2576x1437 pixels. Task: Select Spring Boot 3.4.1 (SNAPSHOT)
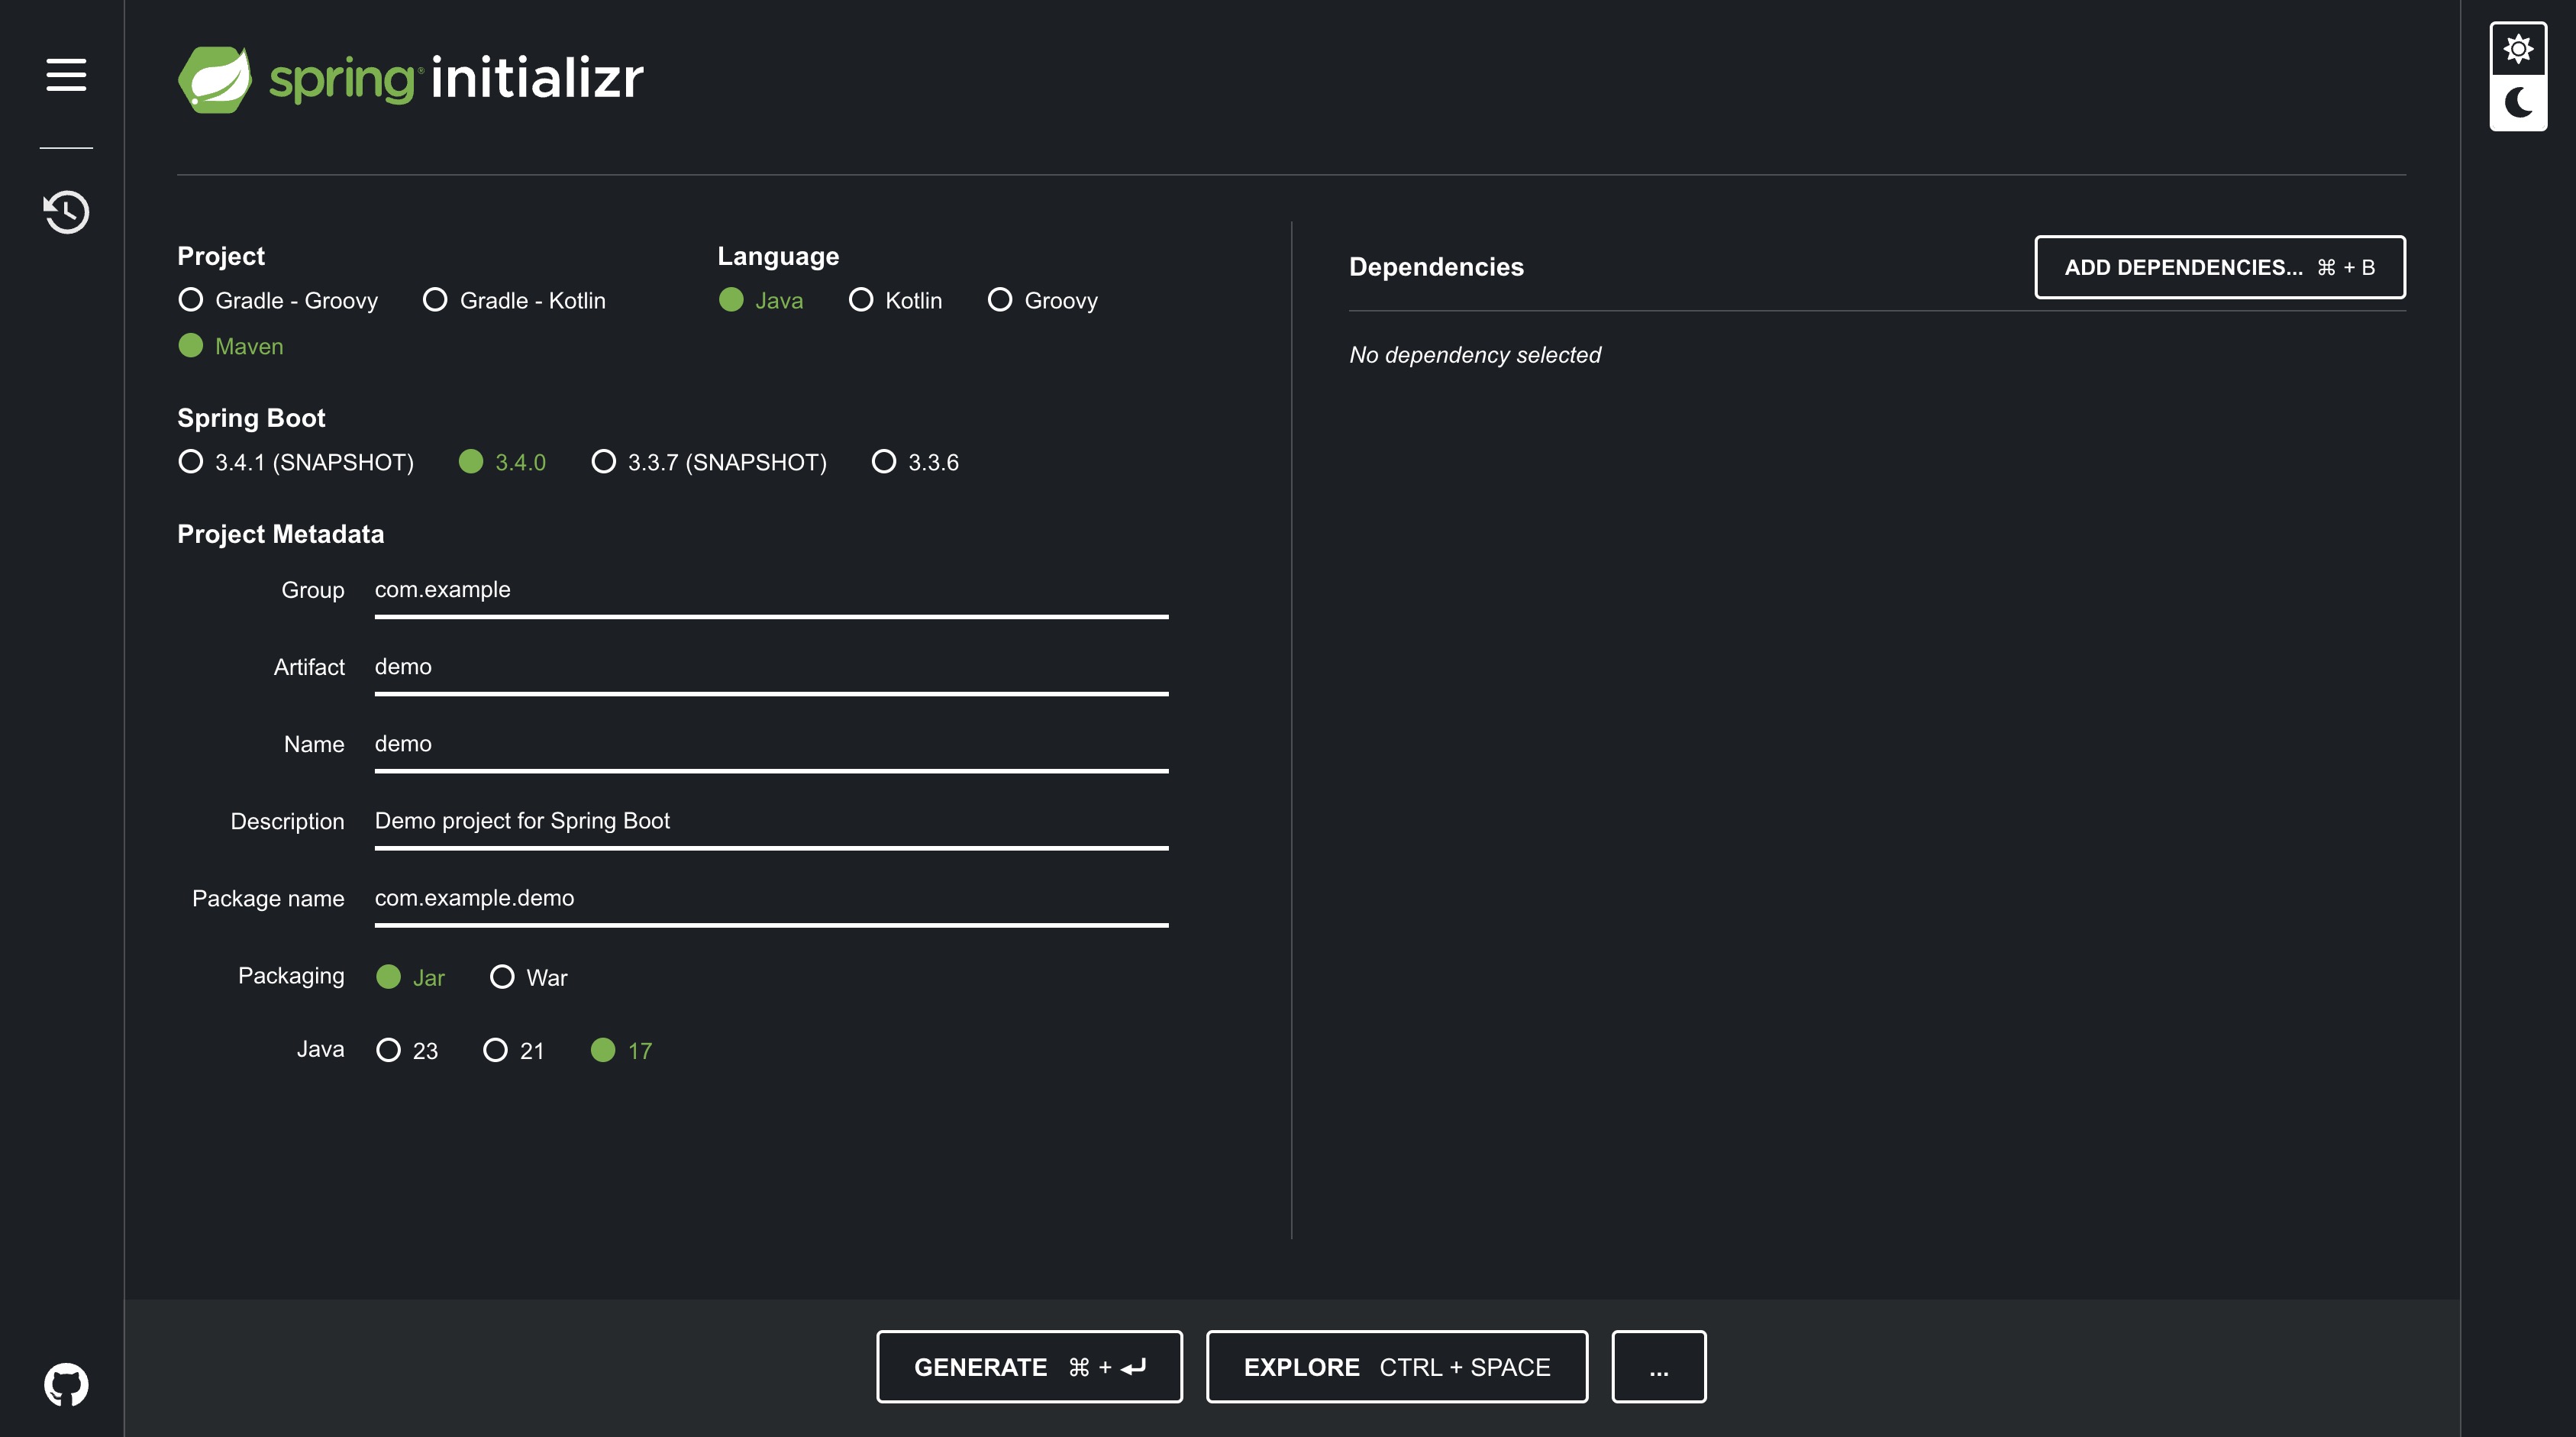pyautogui.click(x=296, y=462)
